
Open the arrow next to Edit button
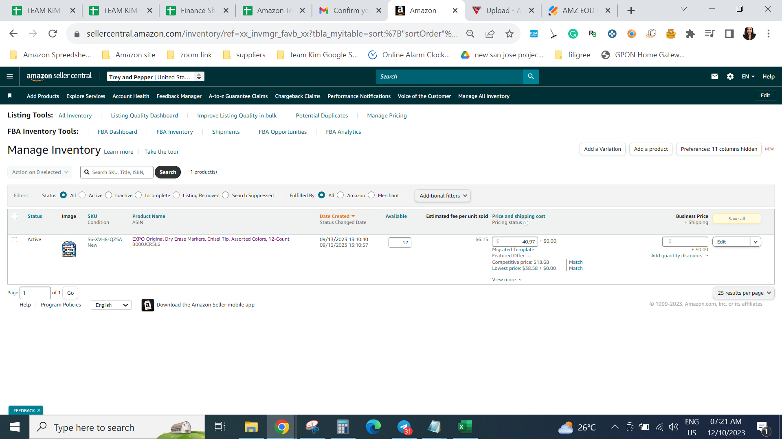(756, 242)
